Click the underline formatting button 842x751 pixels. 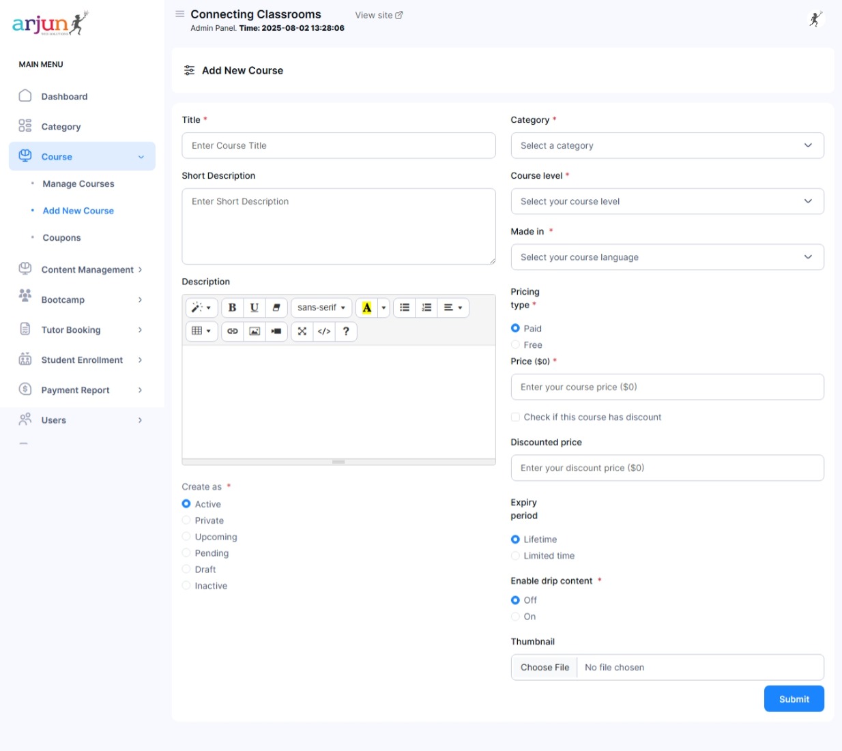(254, 308)
